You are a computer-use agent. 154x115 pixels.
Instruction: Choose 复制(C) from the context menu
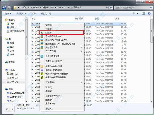pos(62,91)
